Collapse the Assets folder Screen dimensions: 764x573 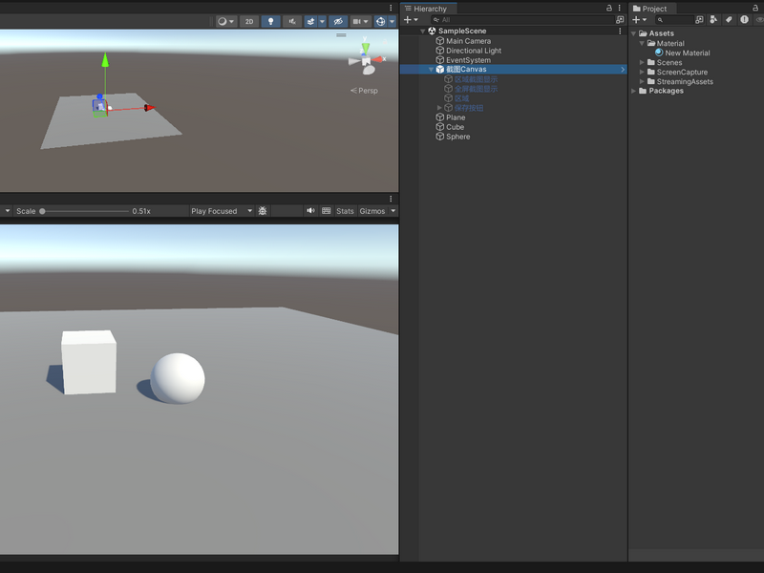(634, 33)
